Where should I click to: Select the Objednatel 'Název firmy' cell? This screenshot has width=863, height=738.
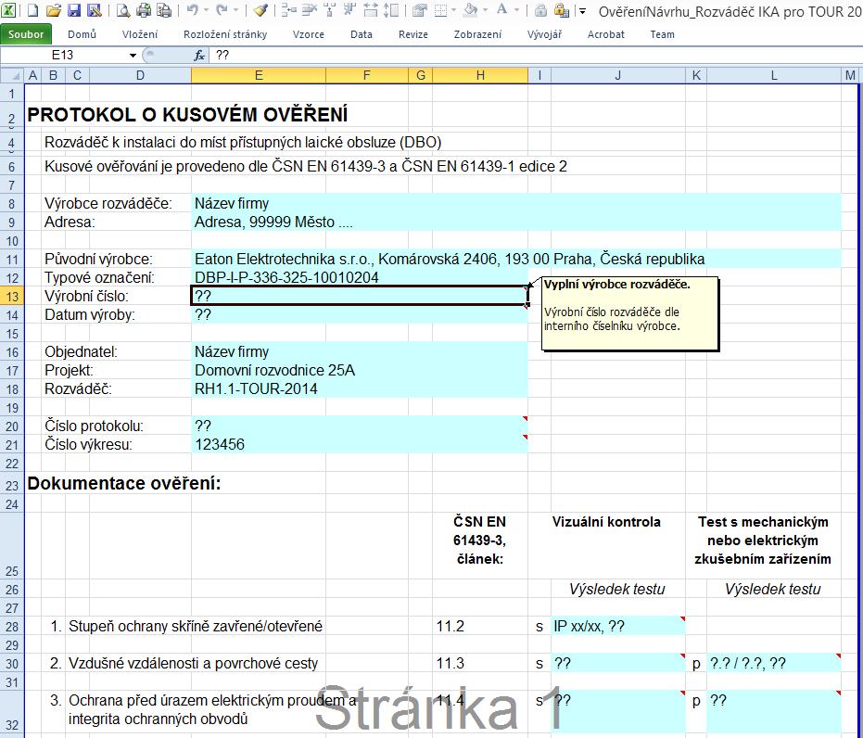tap(360, 351)
